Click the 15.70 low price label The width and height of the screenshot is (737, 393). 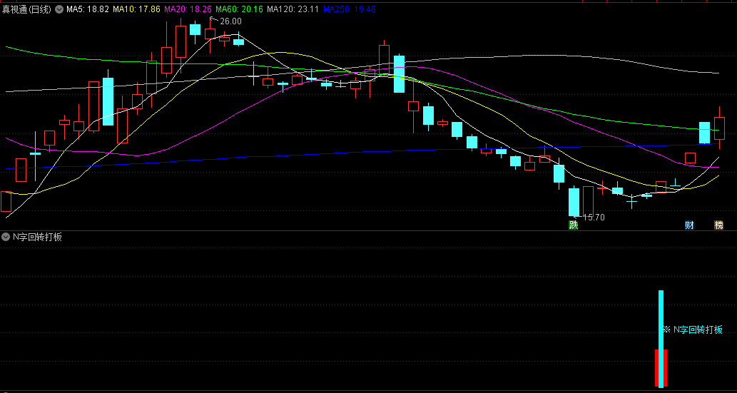594,217
